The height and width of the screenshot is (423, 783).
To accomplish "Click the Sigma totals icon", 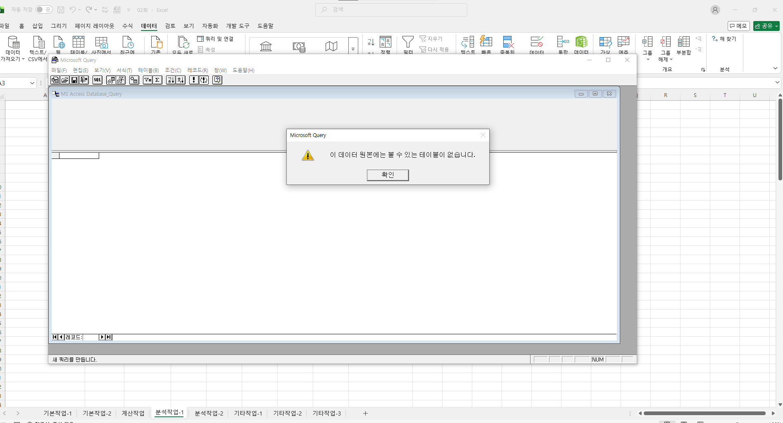I will 157,80.
